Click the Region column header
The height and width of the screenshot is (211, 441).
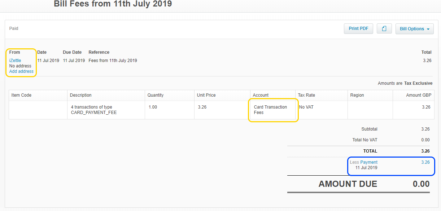tap(357, 95)
